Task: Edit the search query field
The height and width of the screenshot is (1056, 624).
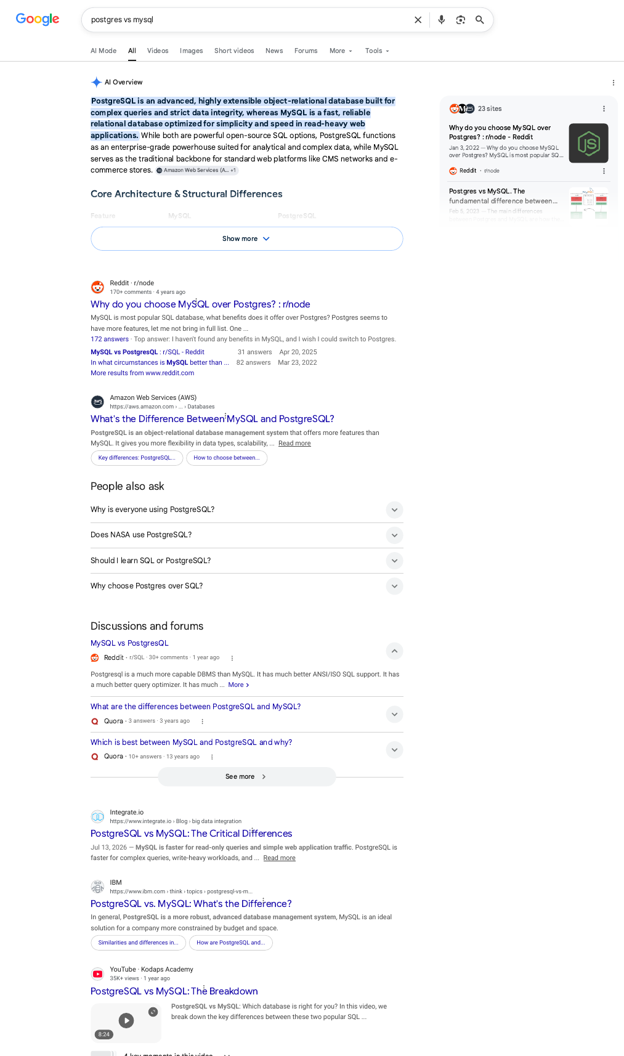Action: point(246,20)
